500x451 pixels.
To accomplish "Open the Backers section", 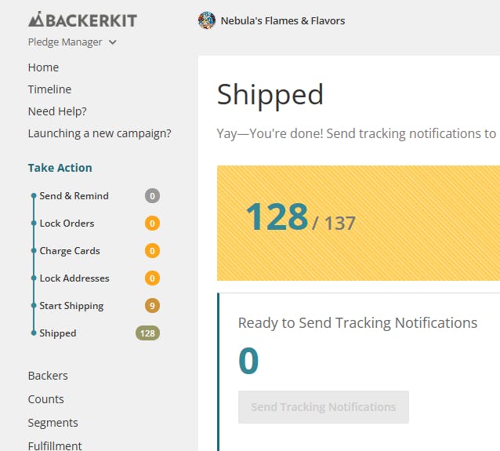I will (x=48, y=376).
